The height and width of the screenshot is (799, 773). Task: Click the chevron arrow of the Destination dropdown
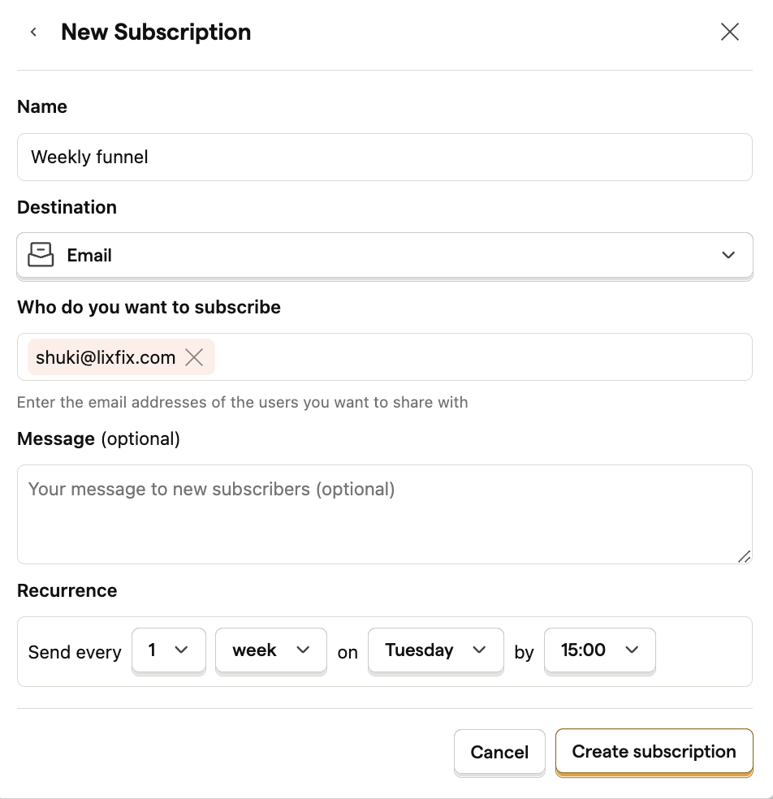point(728,255)
